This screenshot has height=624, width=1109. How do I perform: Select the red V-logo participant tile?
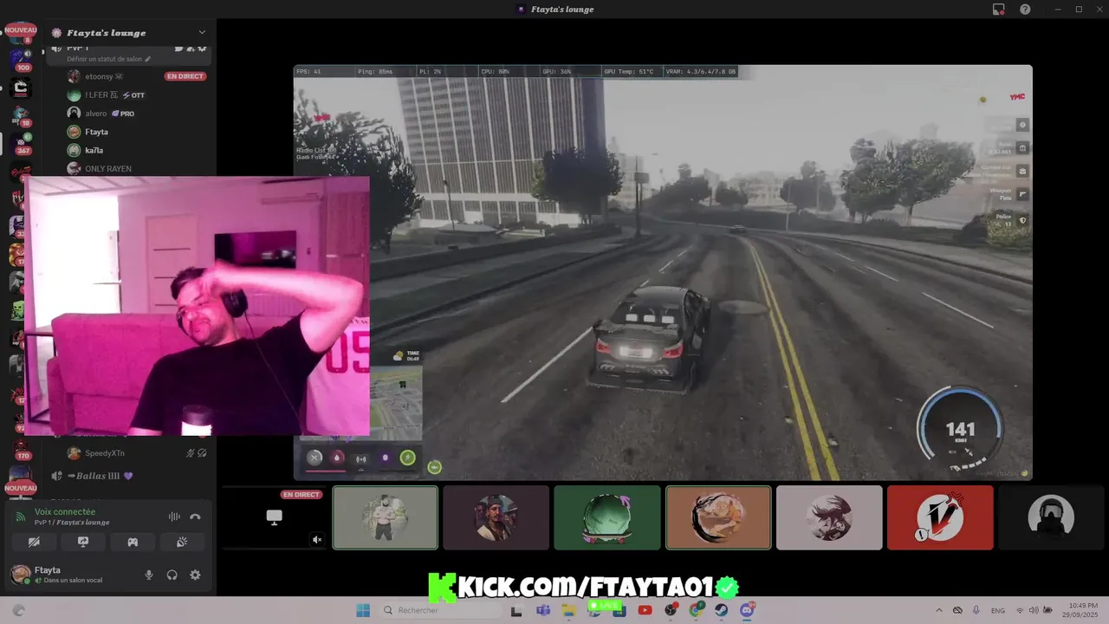pyautogui.click(x=940, y=517)
